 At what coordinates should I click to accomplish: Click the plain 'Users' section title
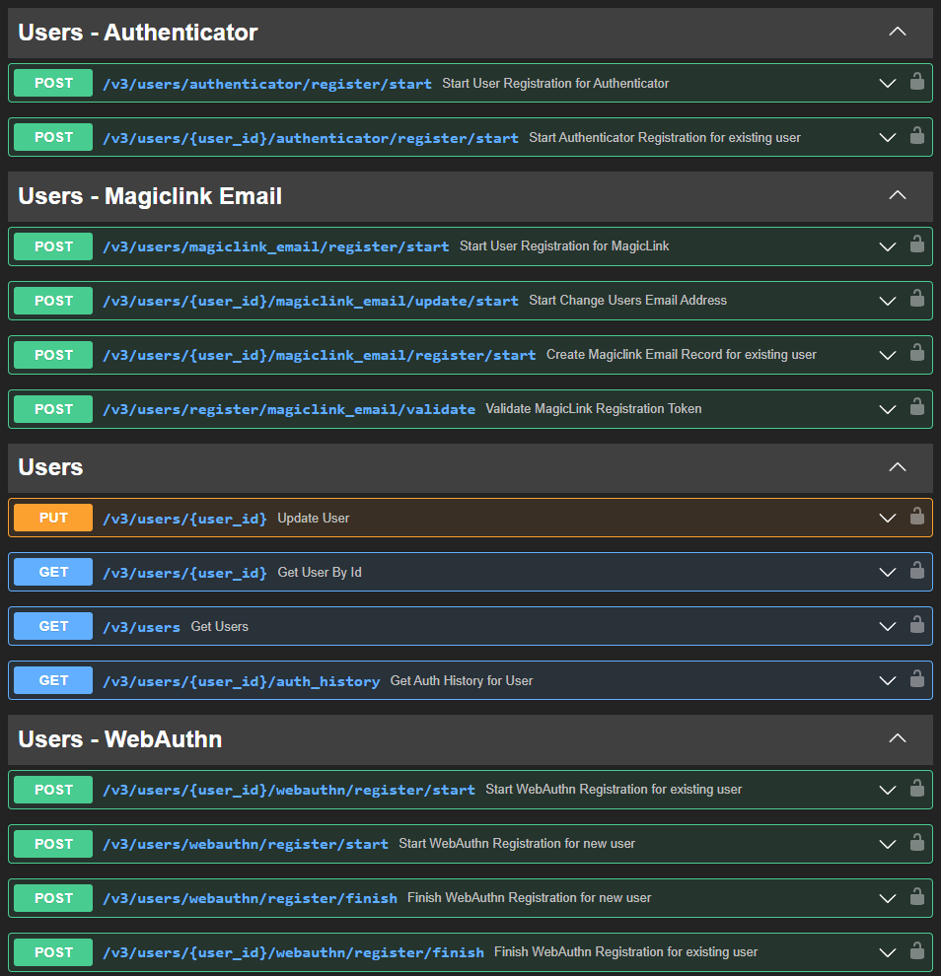click(x=50, y=467)
